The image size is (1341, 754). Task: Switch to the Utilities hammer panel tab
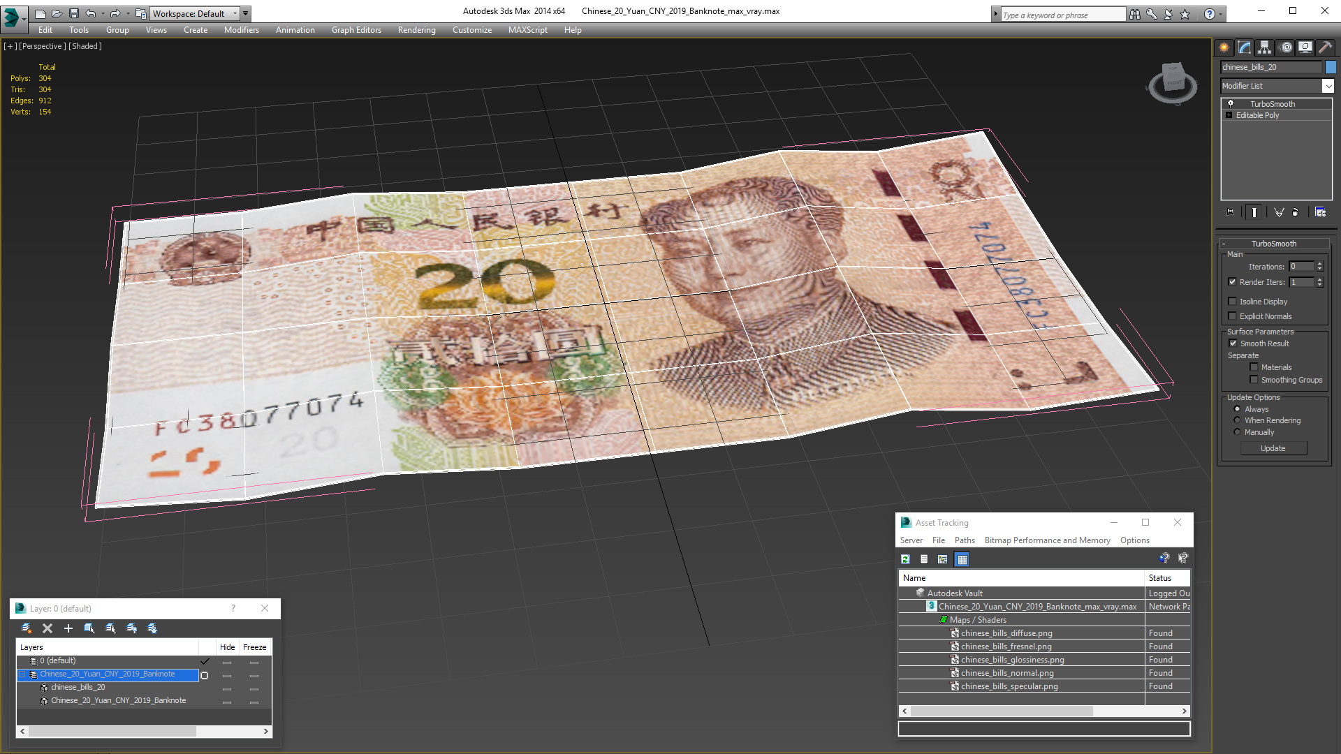tap(1325, 47)
